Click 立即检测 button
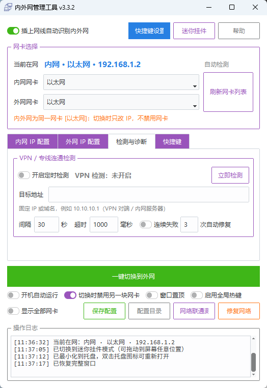This screenshot has height=388, width=267. coord(230,175)
